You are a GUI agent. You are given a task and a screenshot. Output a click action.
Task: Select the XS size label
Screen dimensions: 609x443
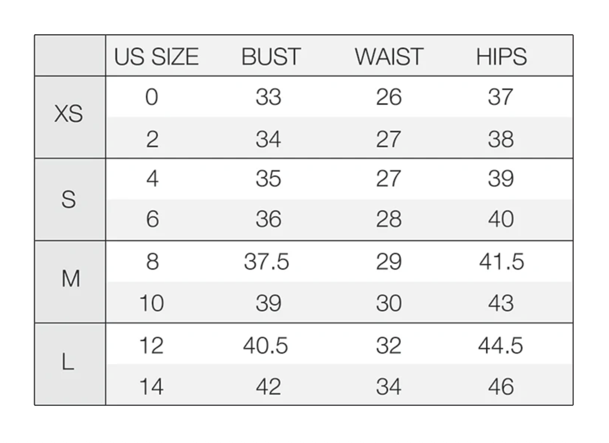[69, 114]
